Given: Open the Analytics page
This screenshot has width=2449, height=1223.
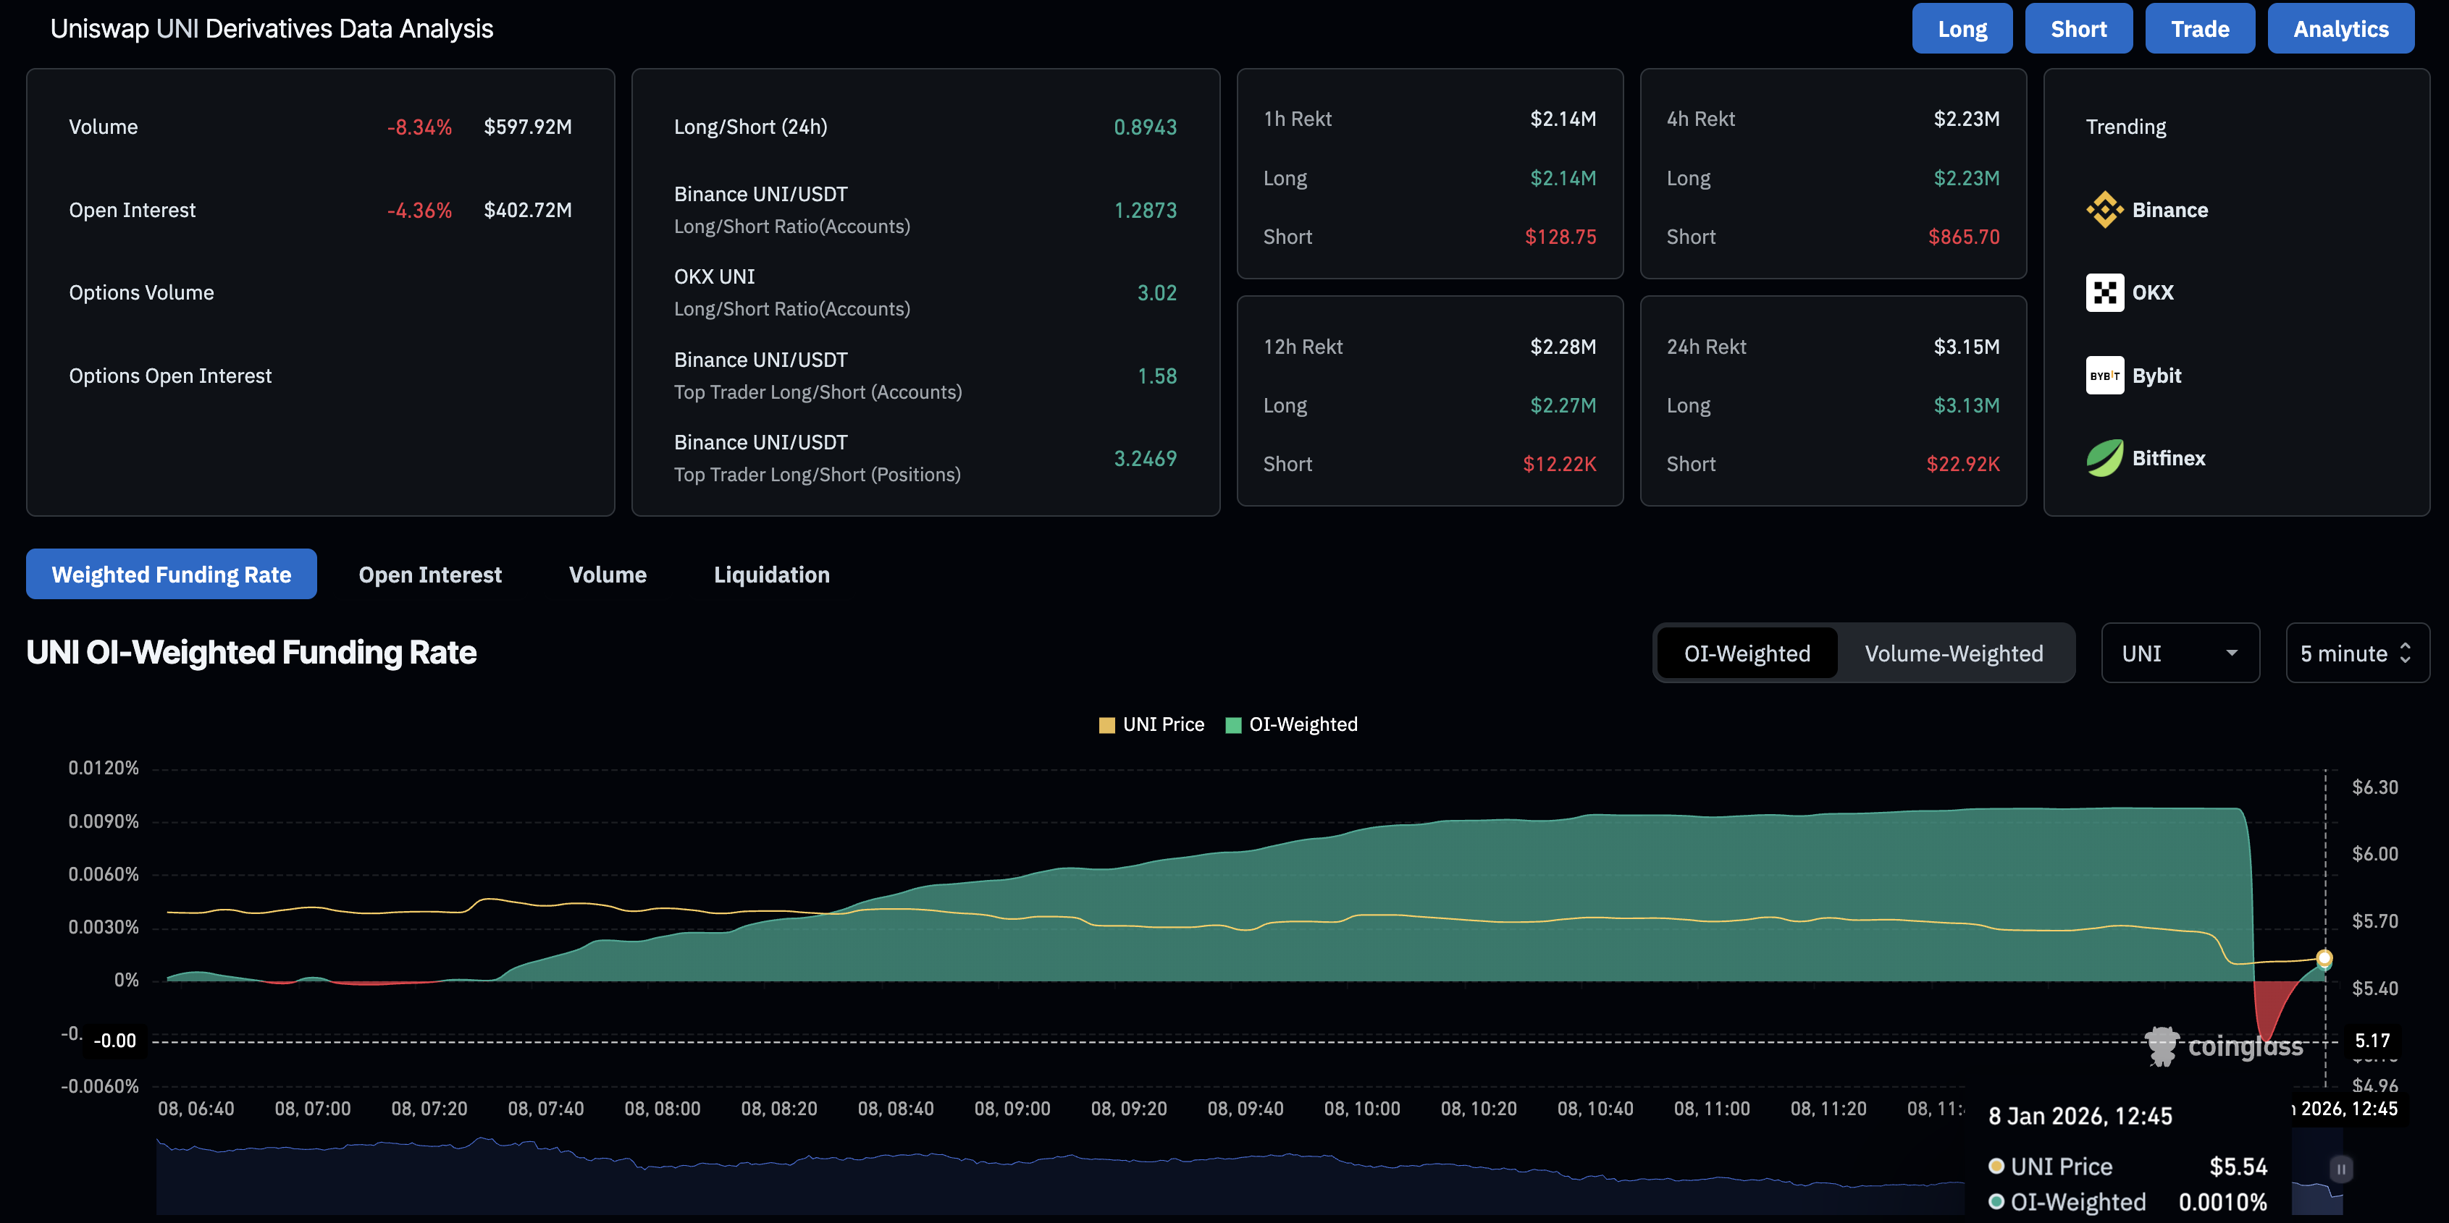Looking at the screenshot, I should pyautogui.click(x=2340, y=28).
